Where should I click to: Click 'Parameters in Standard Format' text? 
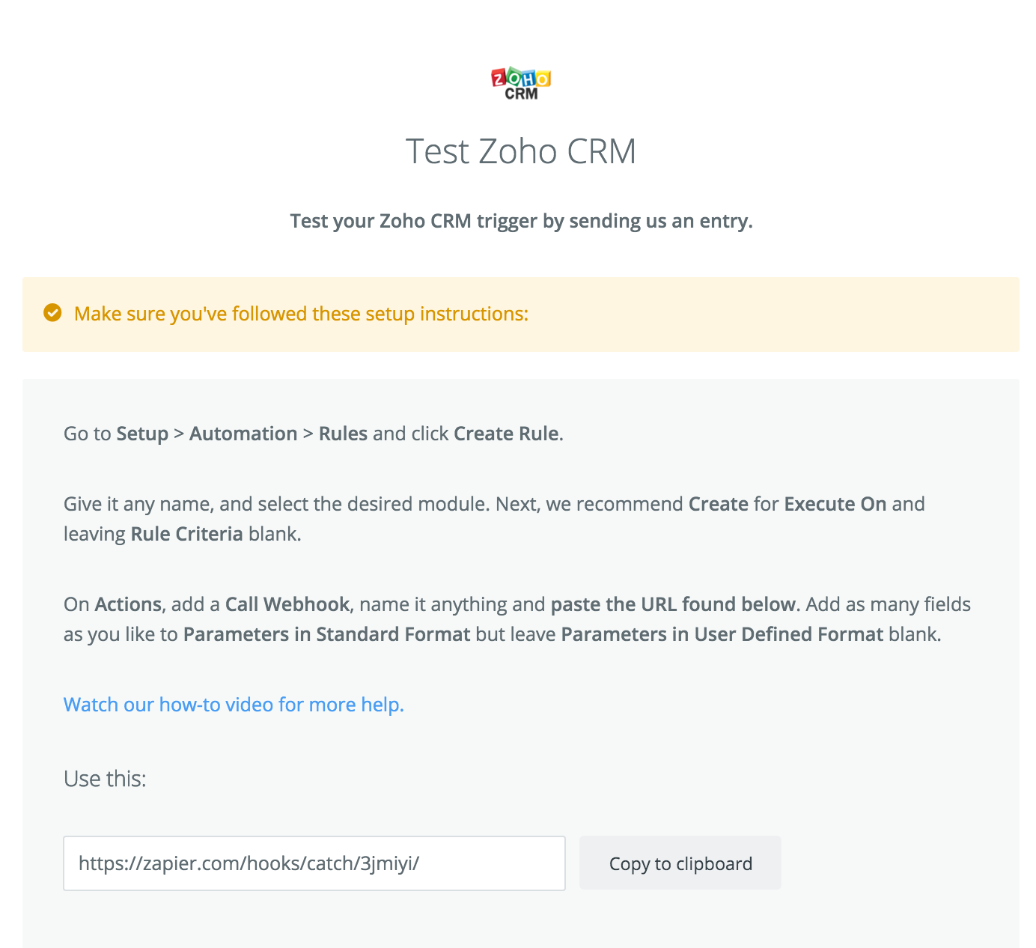[326, 635]
